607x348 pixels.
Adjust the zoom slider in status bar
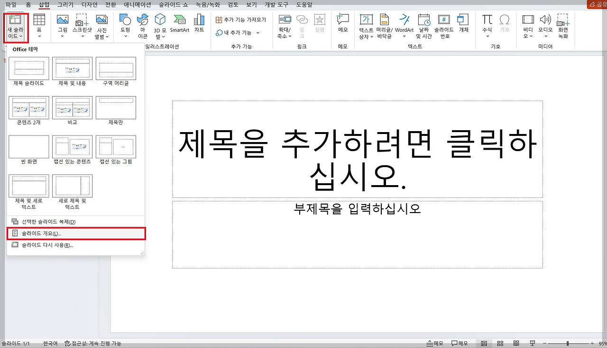click(568, 343)
